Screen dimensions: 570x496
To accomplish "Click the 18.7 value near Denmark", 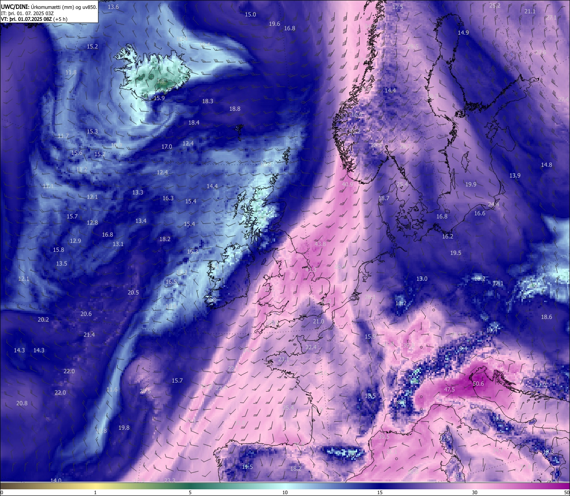I will click(x=384, y=198).
